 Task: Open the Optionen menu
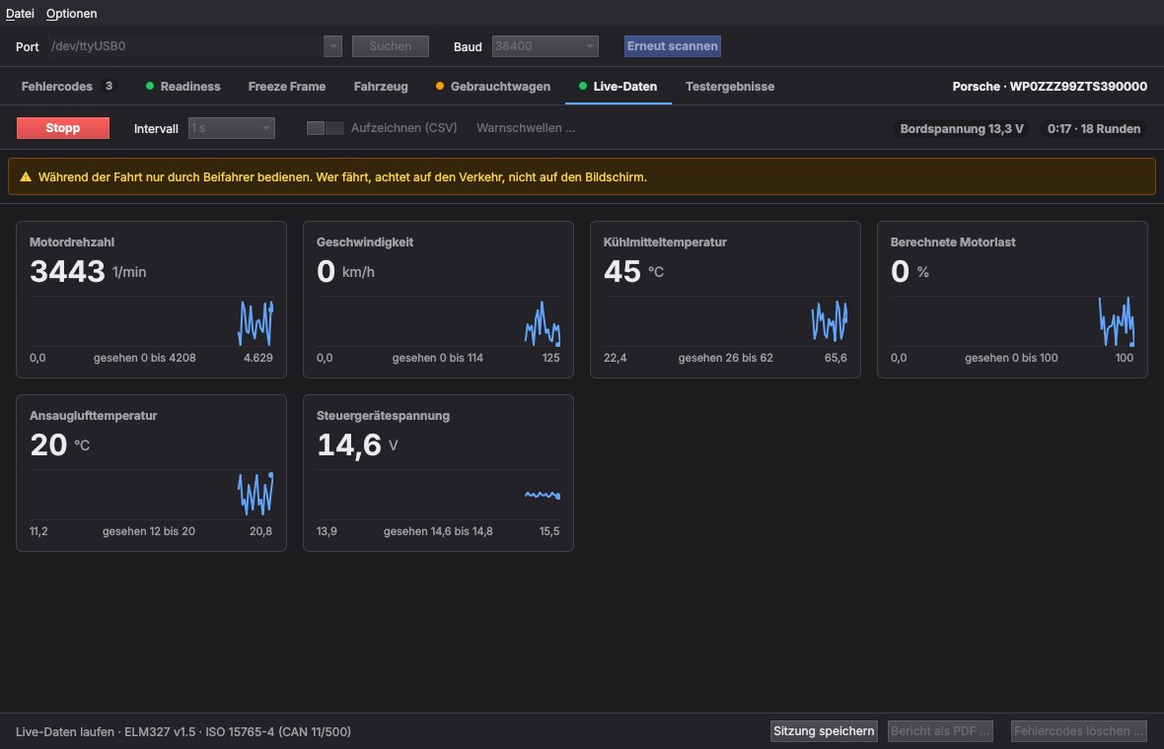tap(71, 14)
